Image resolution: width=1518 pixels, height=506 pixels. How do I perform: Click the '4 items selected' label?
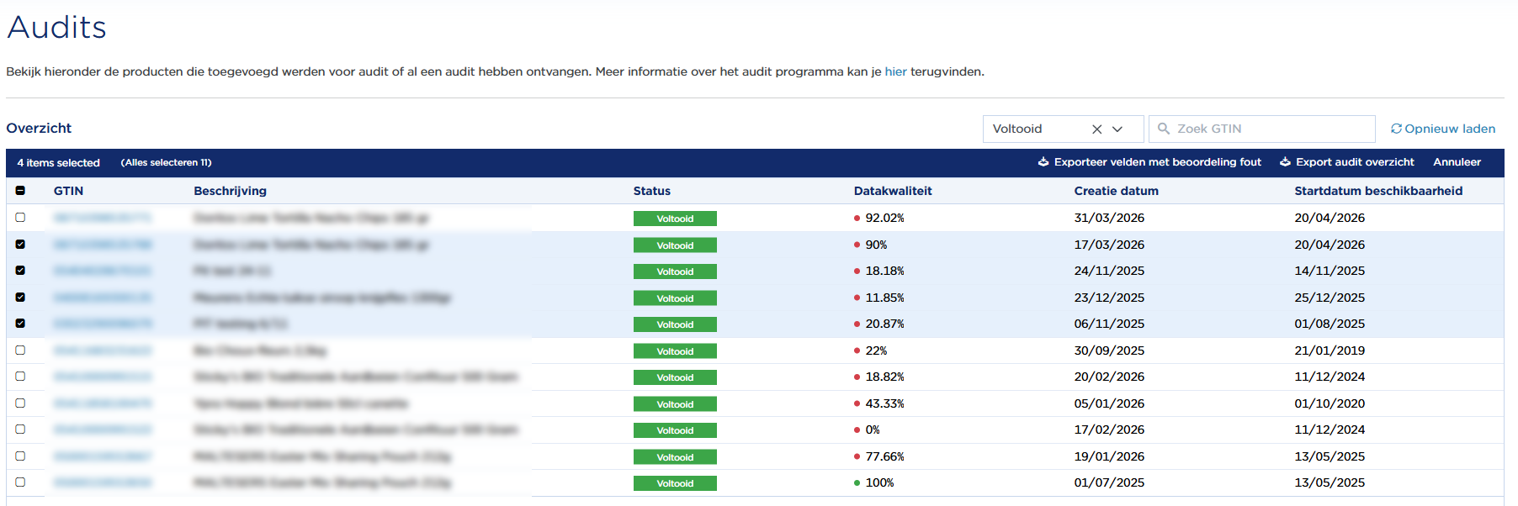pos(59,162)
